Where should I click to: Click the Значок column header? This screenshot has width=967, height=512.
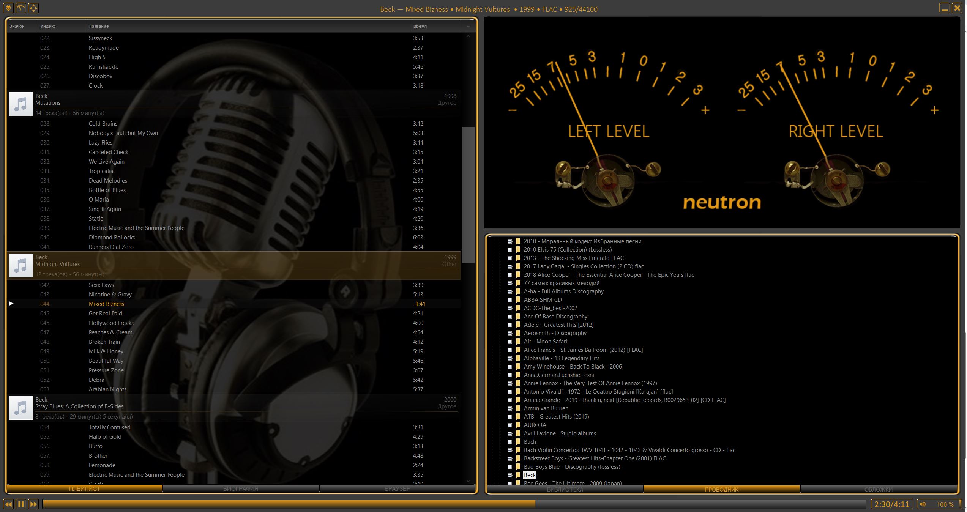coord(22,26)
